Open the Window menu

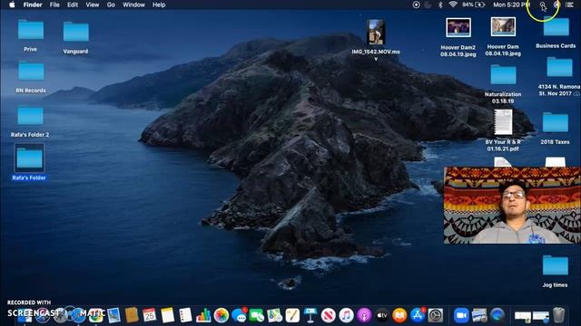(x=133, y=5)
